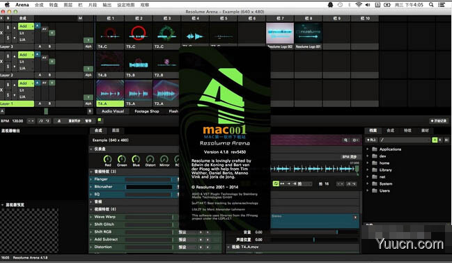Open the gear settings menu in clip panel
The width and height of the screenshot is (452, 264).
click(x=355, y=140)
